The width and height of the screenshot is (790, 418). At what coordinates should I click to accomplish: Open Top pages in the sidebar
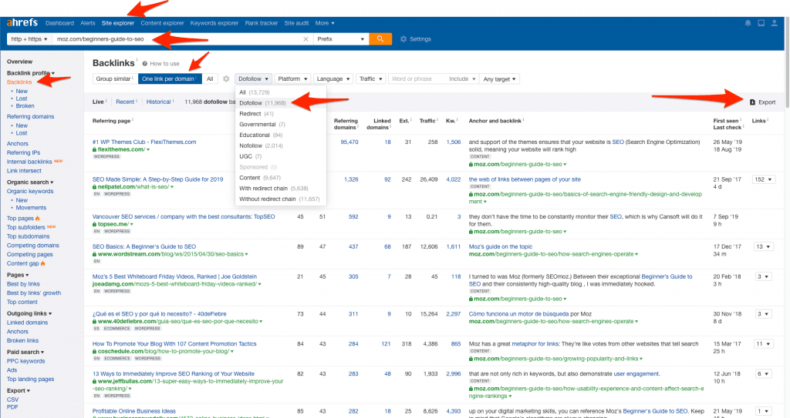coord(20,219)
